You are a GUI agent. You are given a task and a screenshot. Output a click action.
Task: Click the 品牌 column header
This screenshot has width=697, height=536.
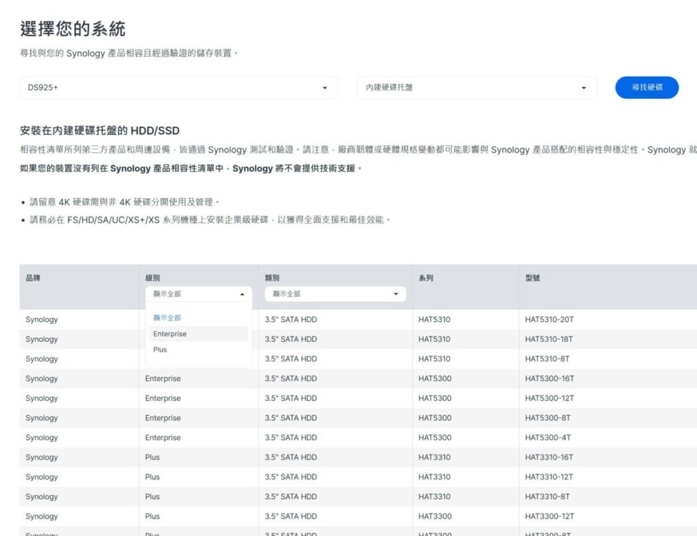pyautogui.click(x=33, y=278)
